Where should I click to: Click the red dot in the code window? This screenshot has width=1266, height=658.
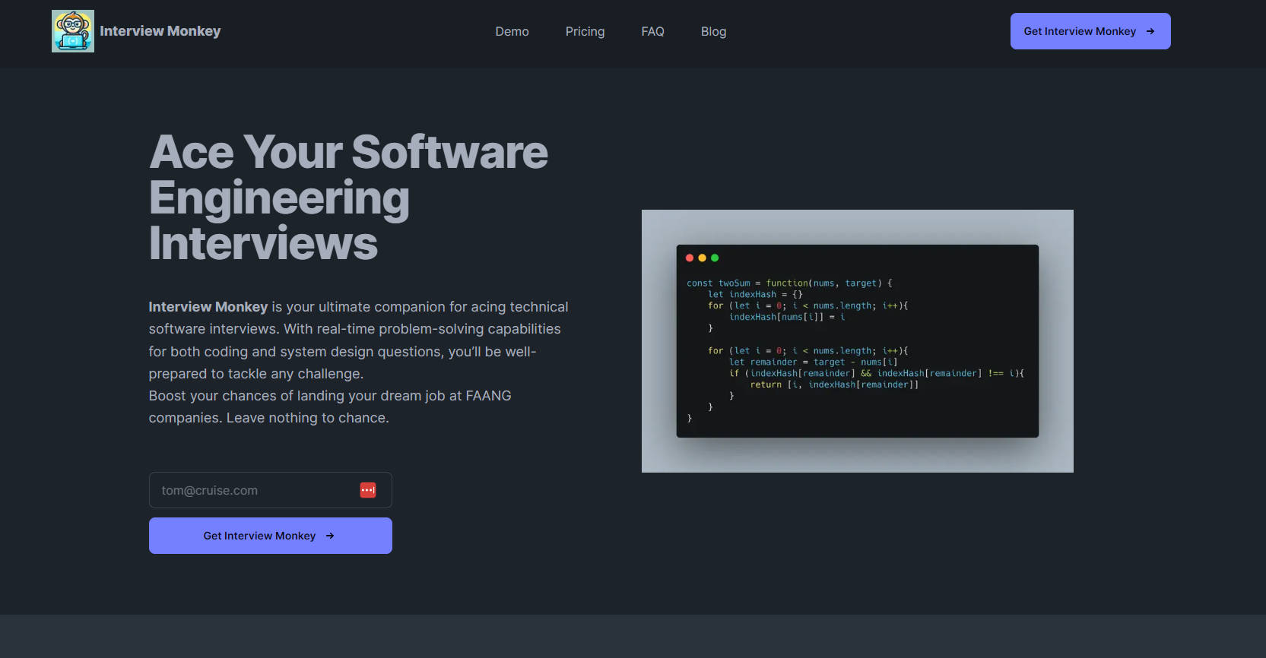(690, 258)
